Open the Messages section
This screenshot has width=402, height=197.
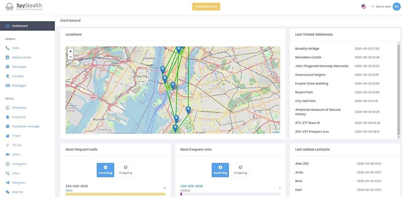[x=19, y=67]
